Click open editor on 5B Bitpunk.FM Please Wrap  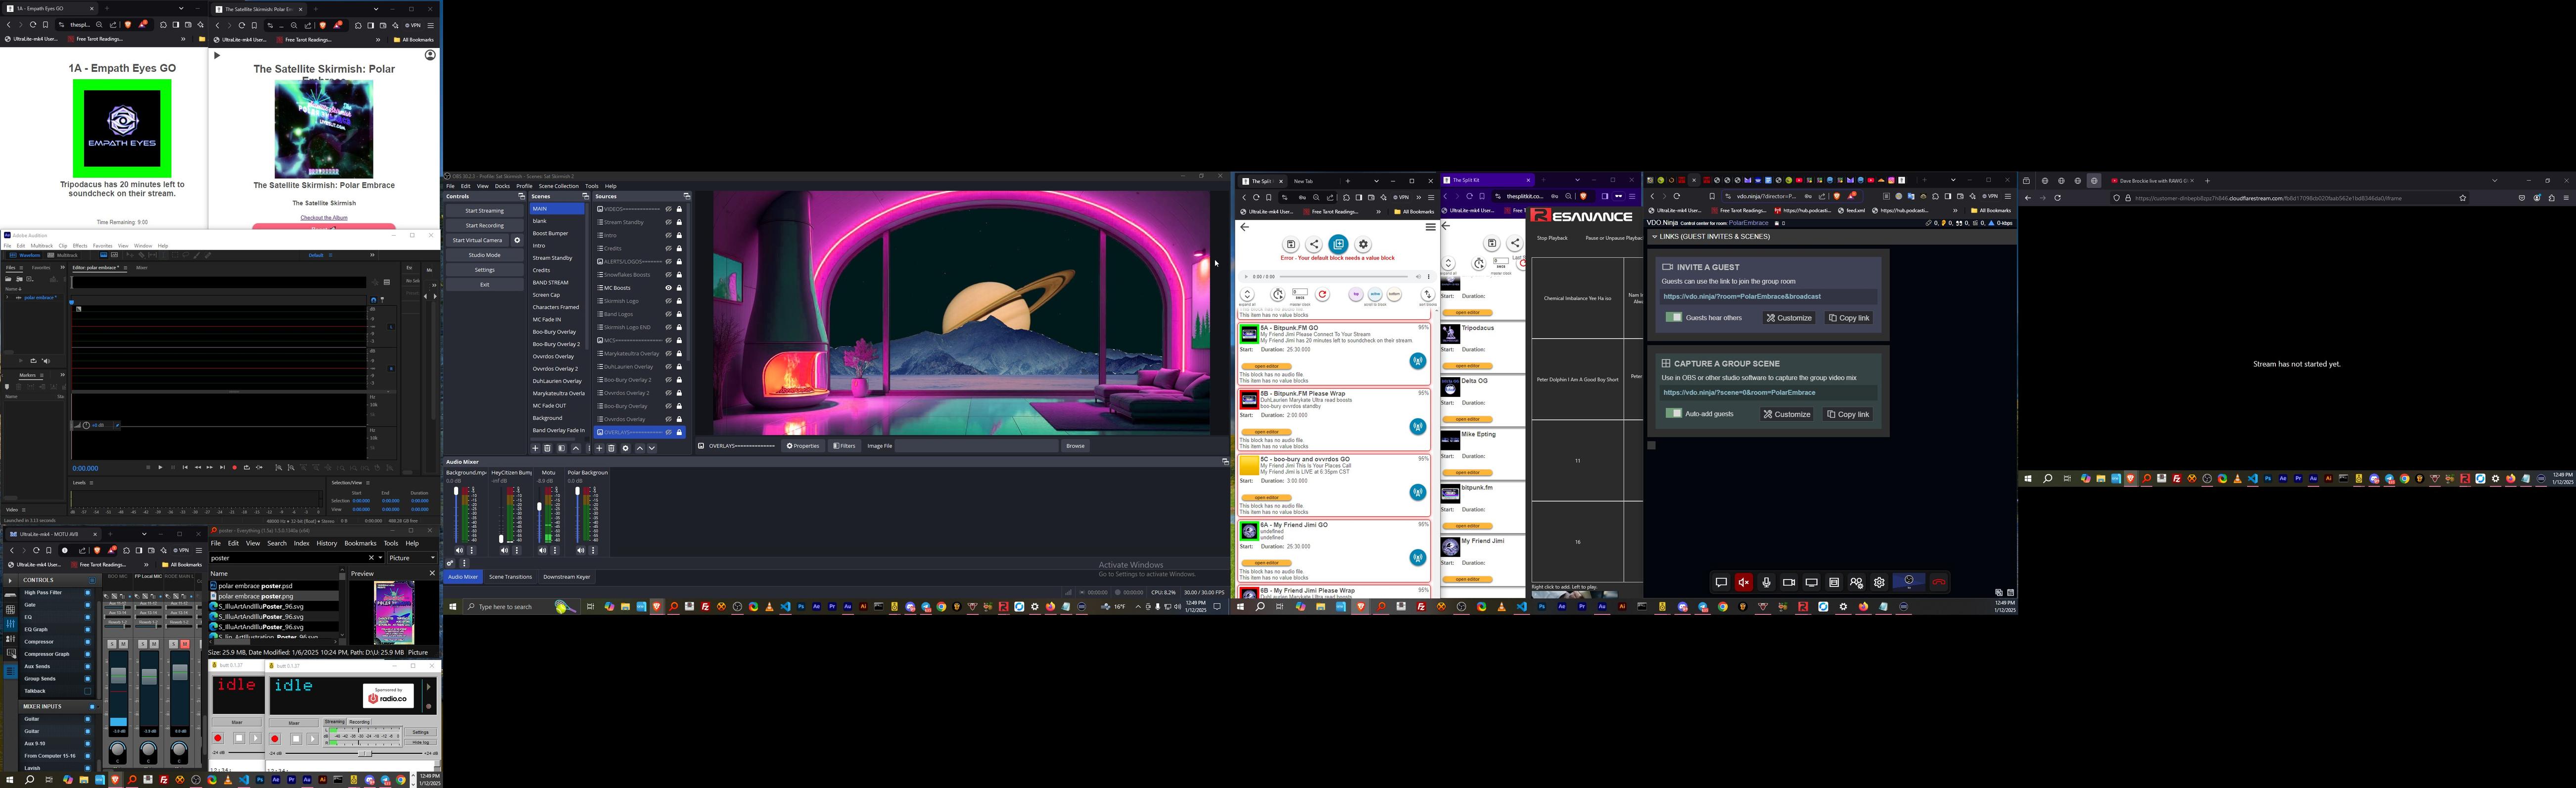tap(1266, 432)
